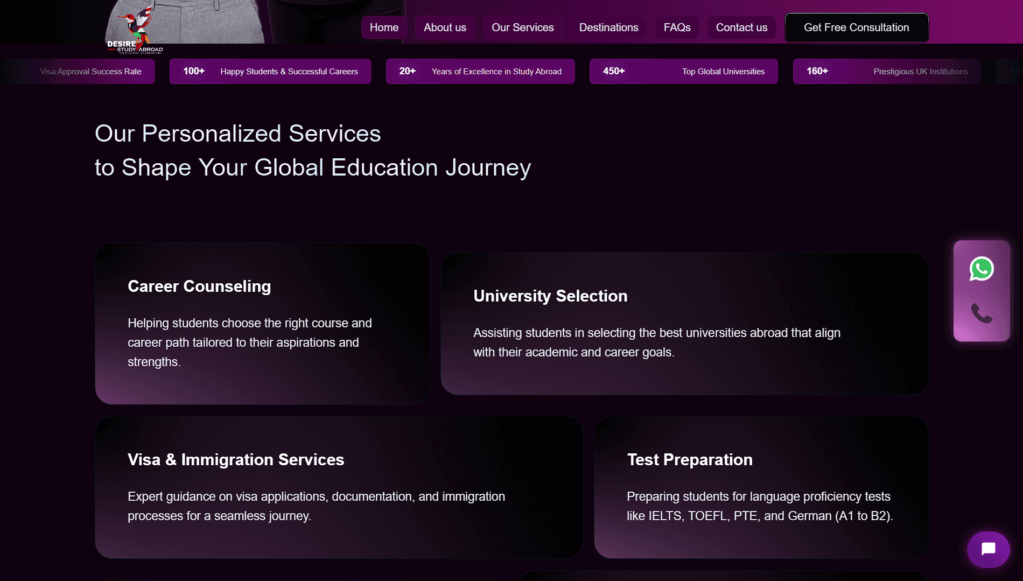
Task: Select the Career Counseling card
Action: point(262,324)
